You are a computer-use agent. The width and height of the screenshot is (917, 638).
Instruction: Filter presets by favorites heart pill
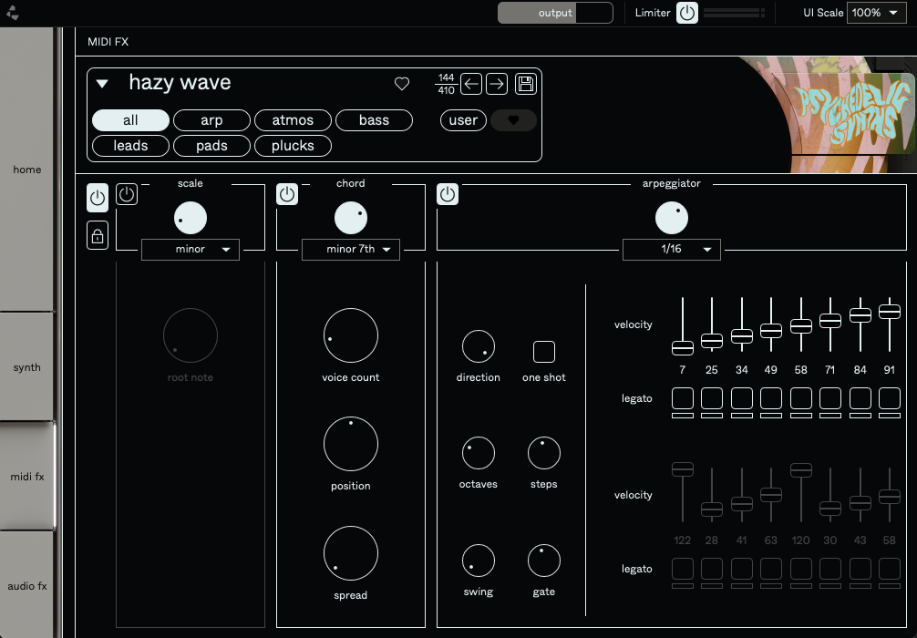(513, 120)
